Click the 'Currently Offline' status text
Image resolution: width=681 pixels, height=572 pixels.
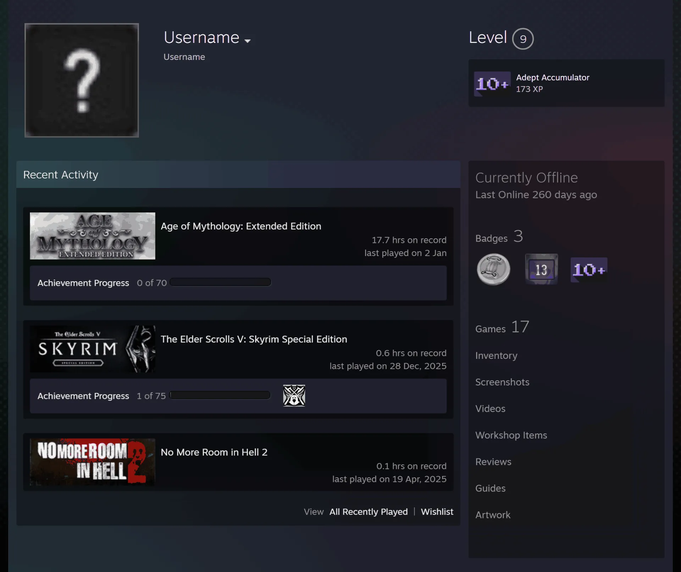tap(526, 178)
